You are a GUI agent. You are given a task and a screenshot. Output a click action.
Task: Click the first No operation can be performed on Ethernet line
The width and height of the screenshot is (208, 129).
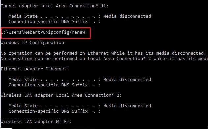(103, 53)
